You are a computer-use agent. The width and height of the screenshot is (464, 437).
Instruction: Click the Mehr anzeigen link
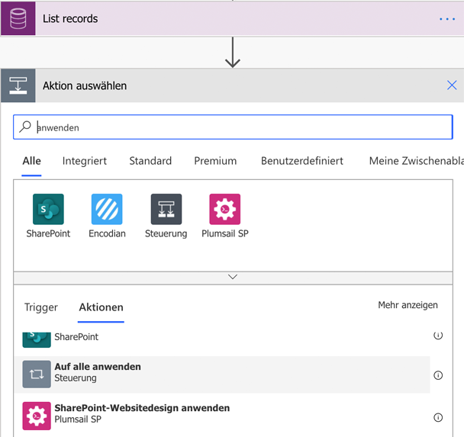[x=408, y=305]
